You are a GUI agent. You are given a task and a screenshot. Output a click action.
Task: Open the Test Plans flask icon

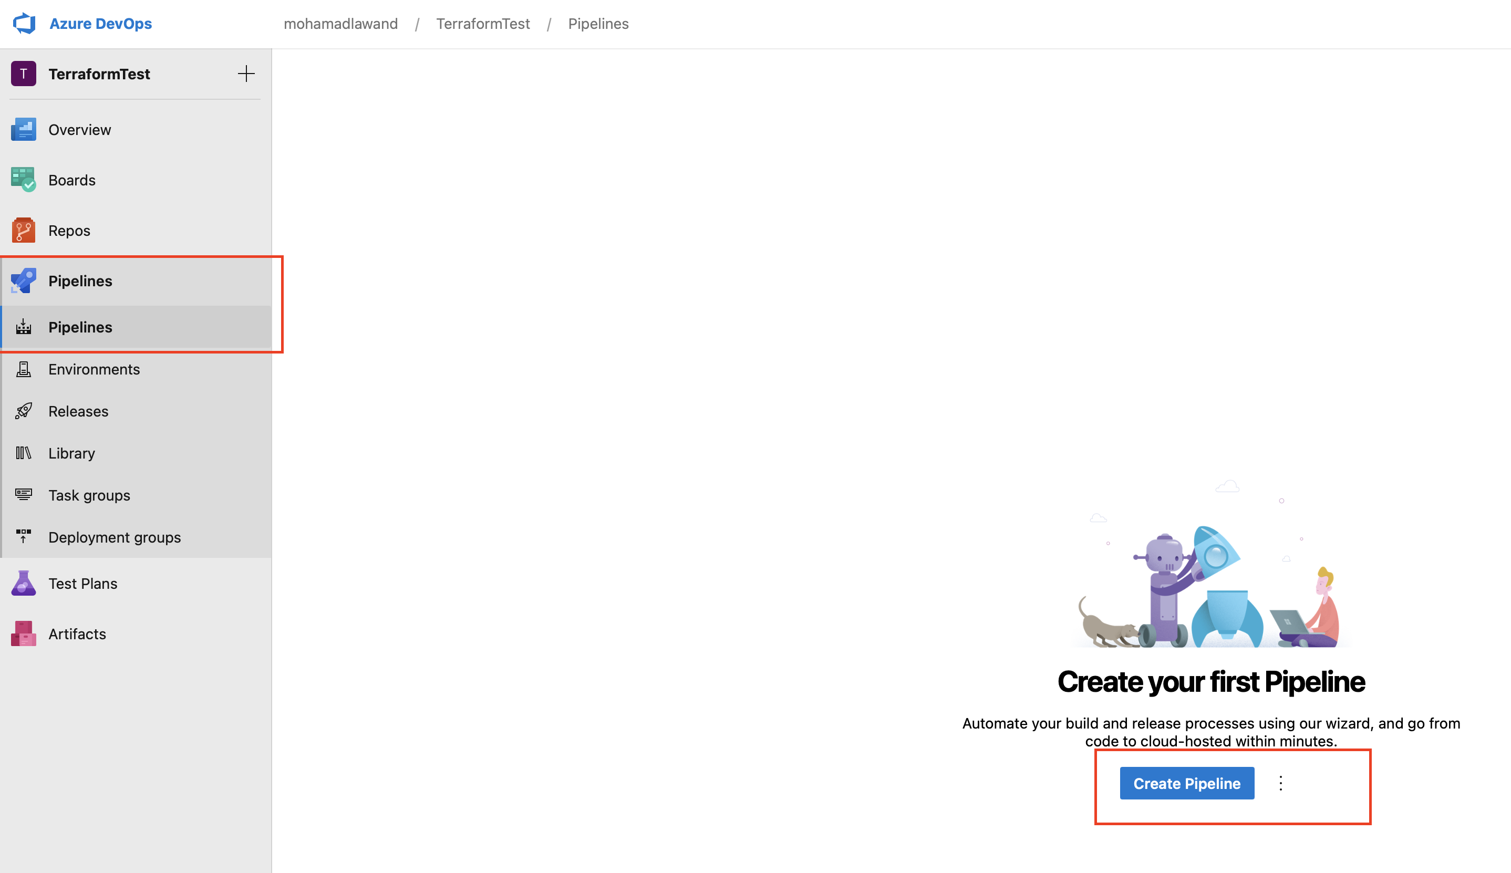[24, 584]
